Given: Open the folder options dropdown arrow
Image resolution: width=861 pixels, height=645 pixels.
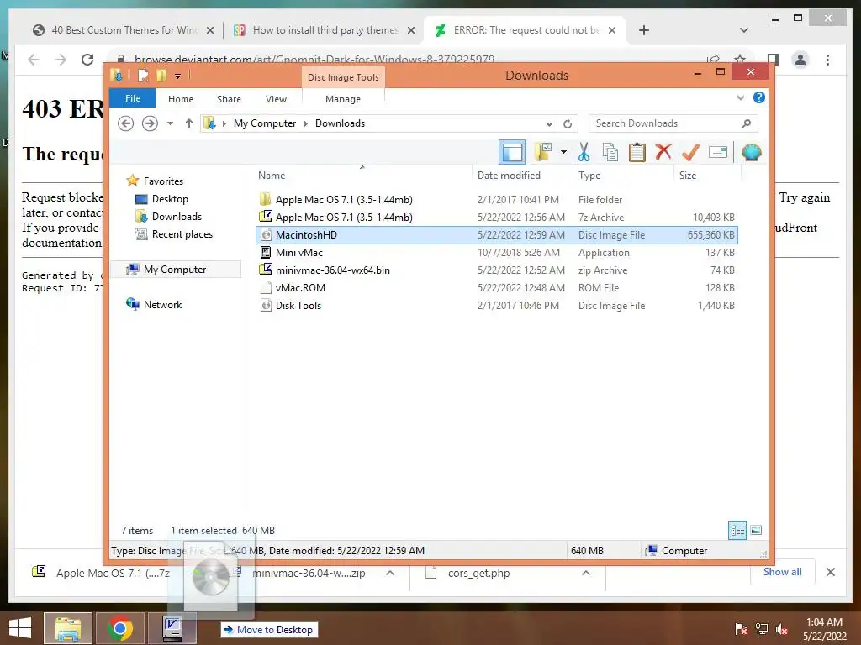Looking at the screenshot, I should pyautogui.click(x=563, y=152).
